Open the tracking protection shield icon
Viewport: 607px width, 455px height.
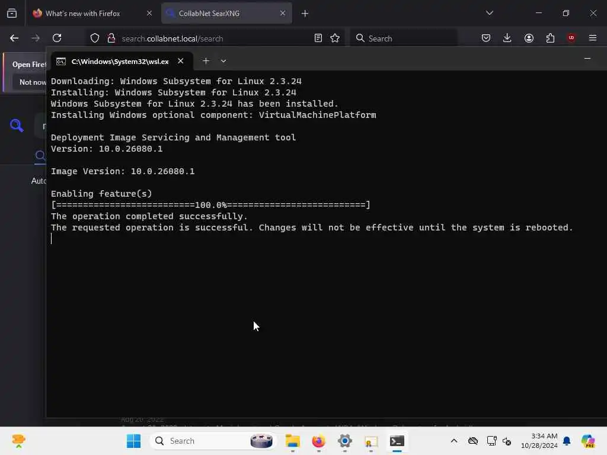[95, 38]
